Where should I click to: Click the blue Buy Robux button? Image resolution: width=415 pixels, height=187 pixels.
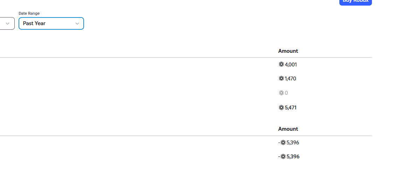355,2
